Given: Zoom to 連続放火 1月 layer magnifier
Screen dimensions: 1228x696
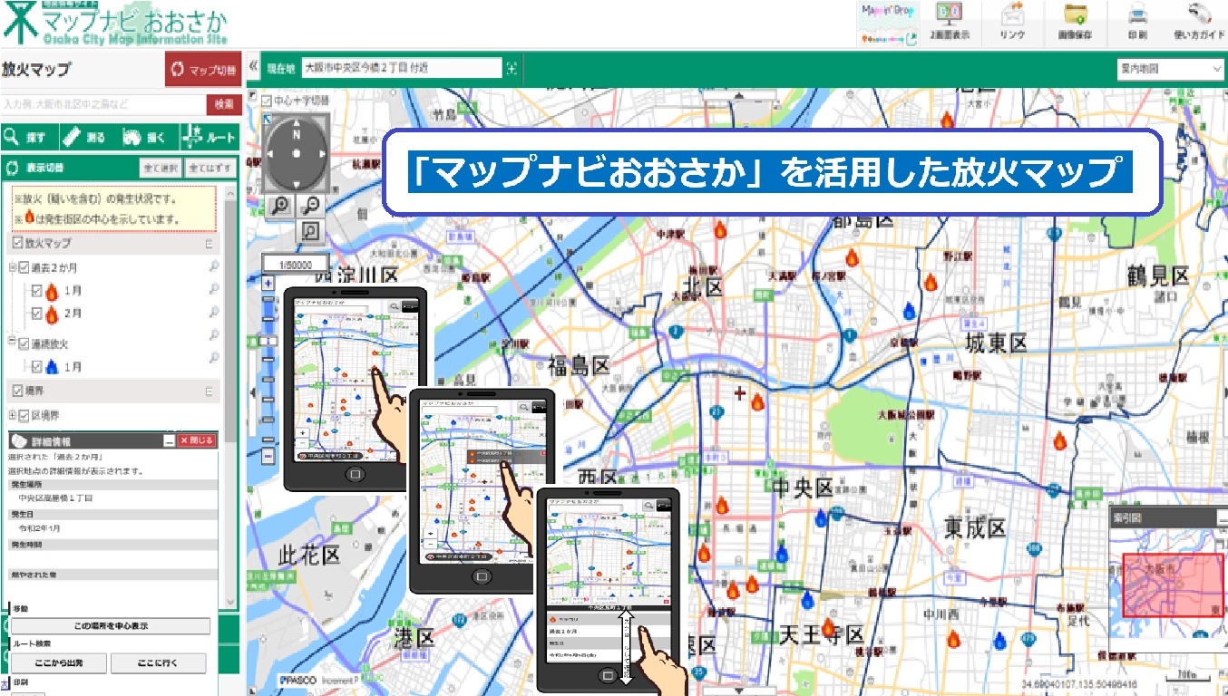Looking at the screenshot, I should (x=214, y=359).
